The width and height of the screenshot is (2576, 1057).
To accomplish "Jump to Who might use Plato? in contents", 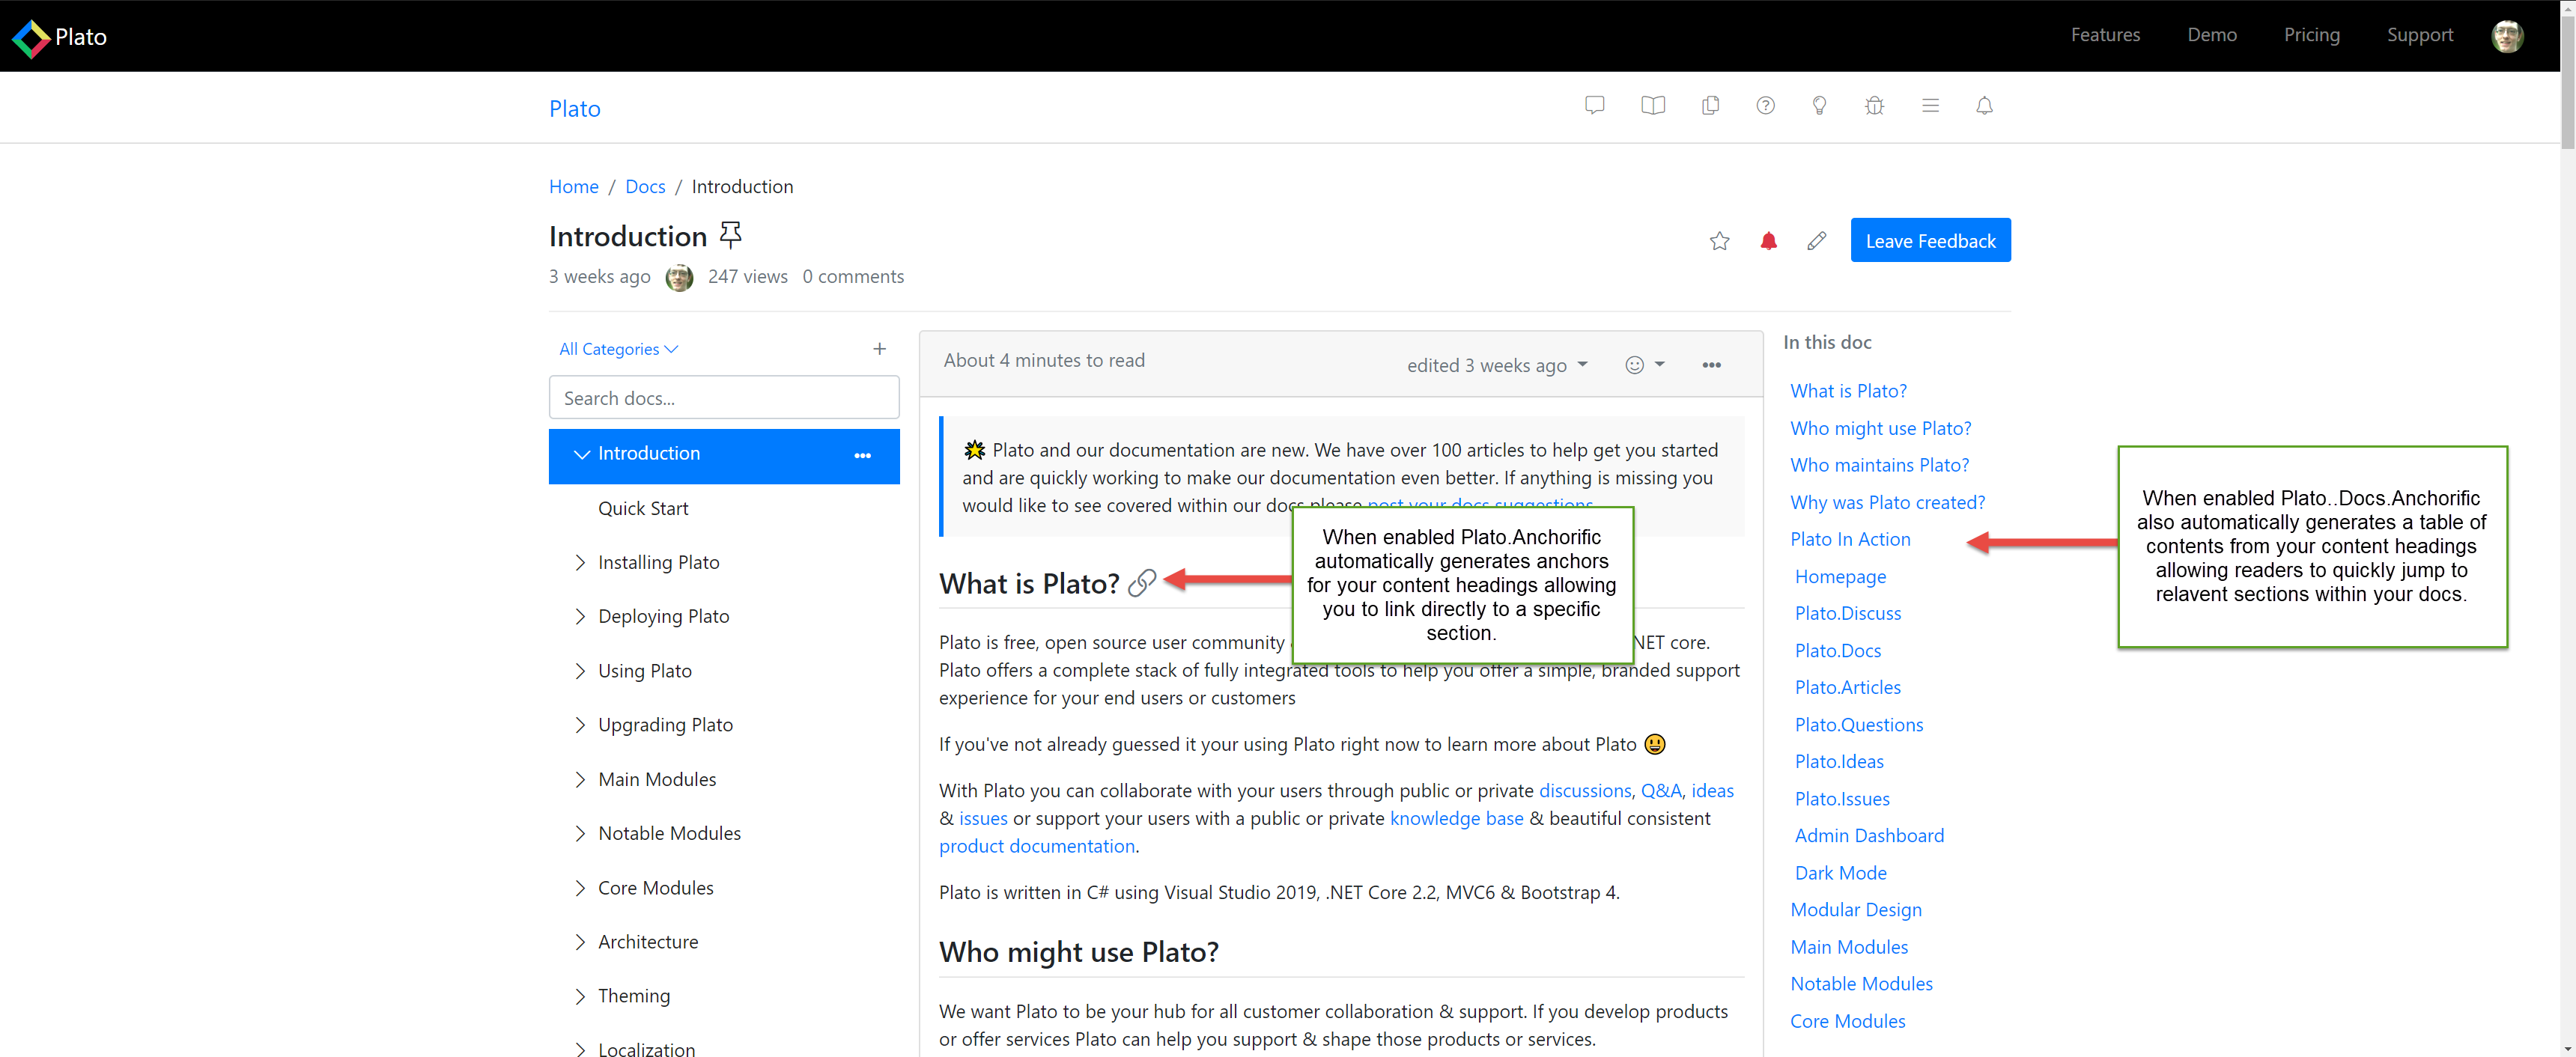I will coord(1880,429).
